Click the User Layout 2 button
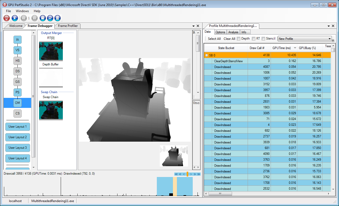 point(17,137)
